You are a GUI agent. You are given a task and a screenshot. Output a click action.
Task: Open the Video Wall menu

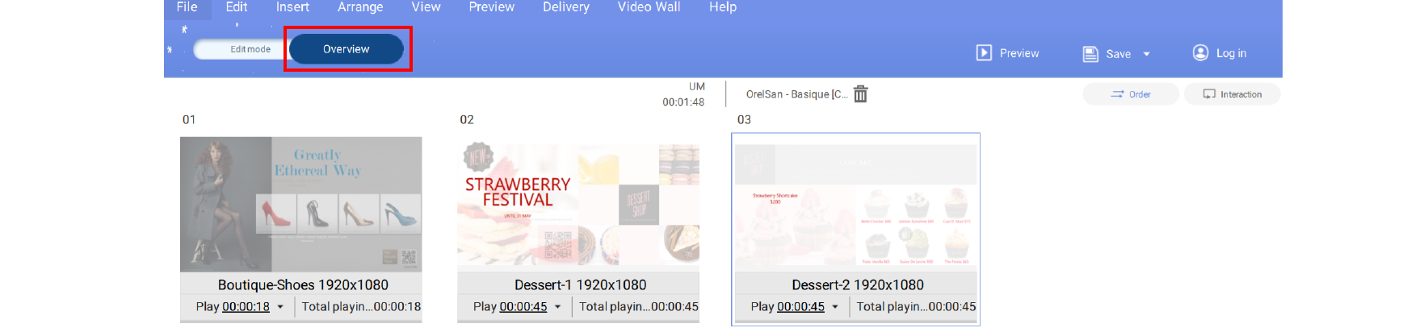[649, 7]
